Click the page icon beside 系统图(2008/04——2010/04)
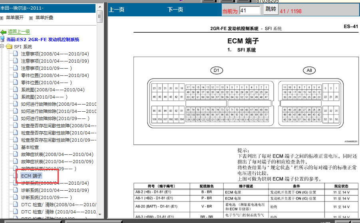 (15, 89)
